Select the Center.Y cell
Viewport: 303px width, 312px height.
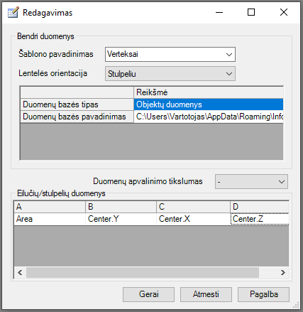click(121, 219)
